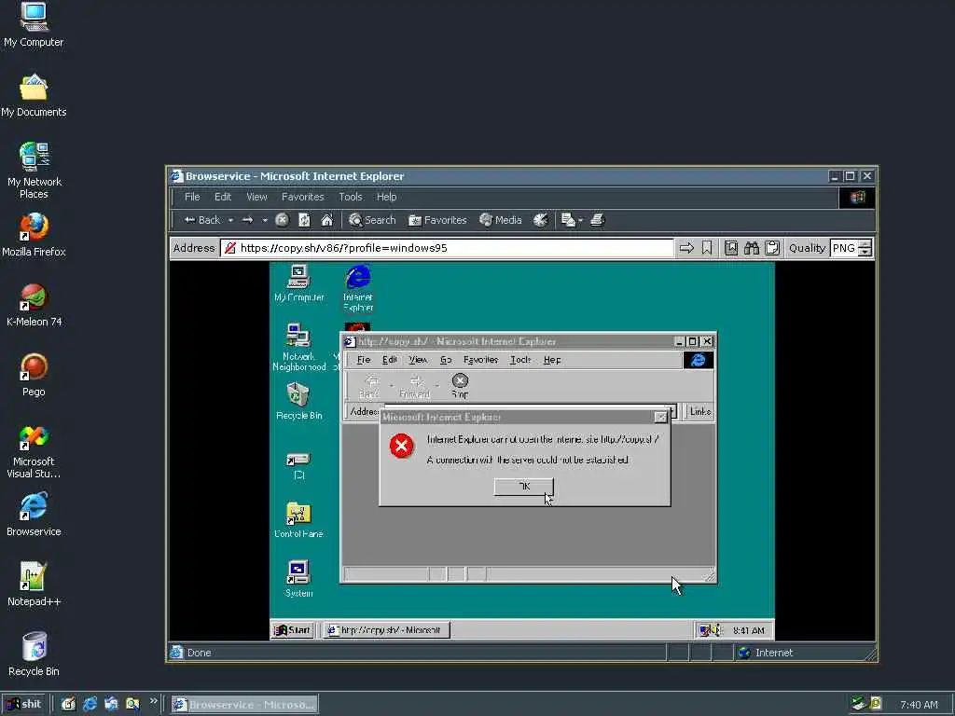Click the clipboard icon beside the binoculars

(772, 248)
